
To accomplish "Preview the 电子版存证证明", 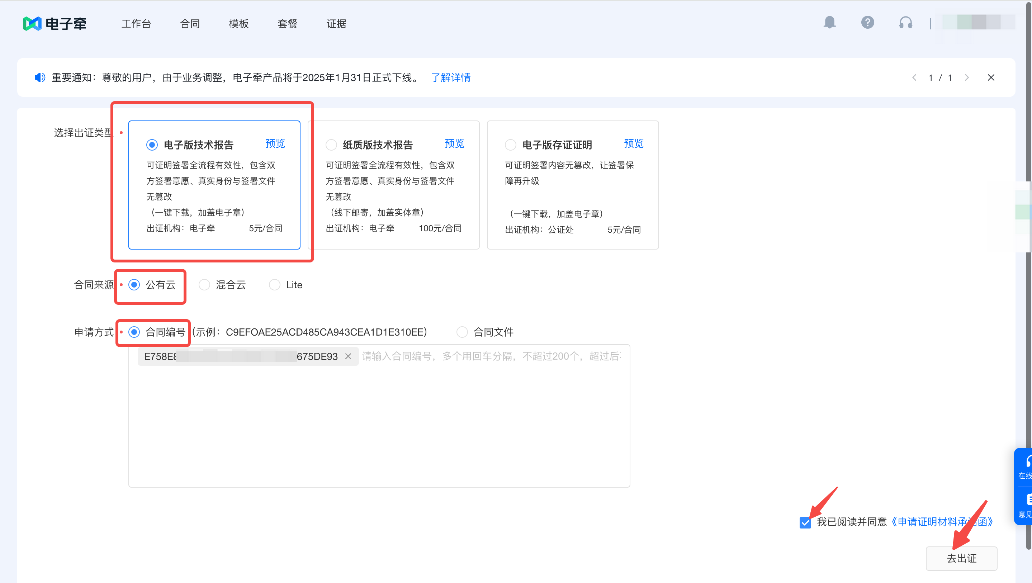I will 634,143.
